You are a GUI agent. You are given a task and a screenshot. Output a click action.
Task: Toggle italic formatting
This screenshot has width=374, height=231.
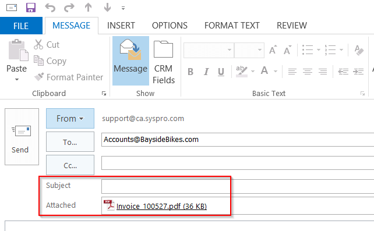(x=206, y=72)
